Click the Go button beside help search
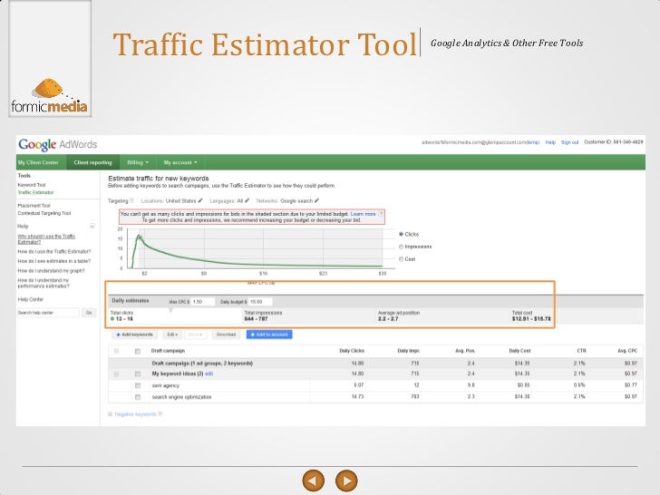 pyautogui.click(x=89, y=313)
